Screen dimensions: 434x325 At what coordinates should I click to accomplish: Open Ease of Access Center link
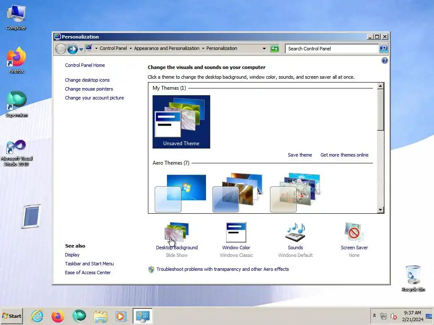click(87, 273)
